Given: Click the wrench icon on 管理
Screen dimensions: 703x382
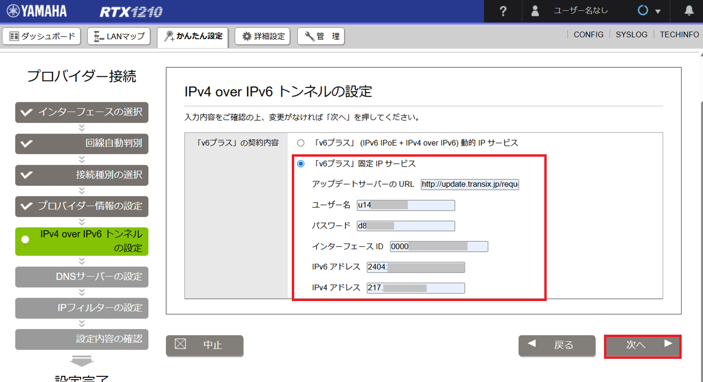Looking at the screenshot, I should [x=308, y=36].
